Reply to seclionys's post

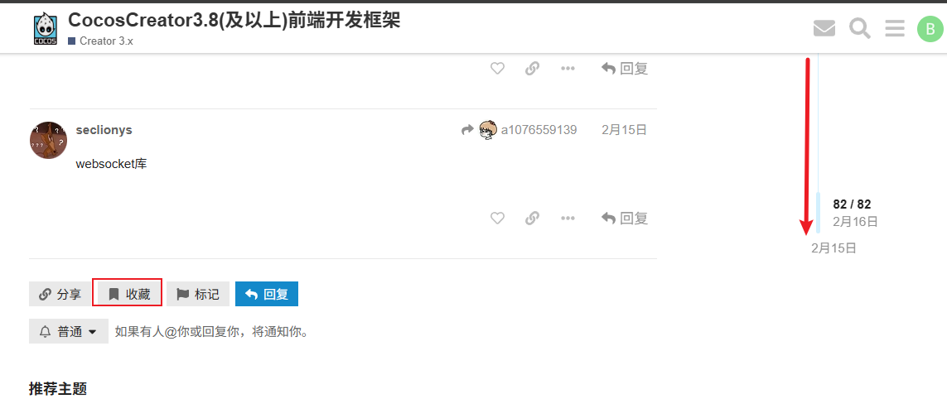625,218
